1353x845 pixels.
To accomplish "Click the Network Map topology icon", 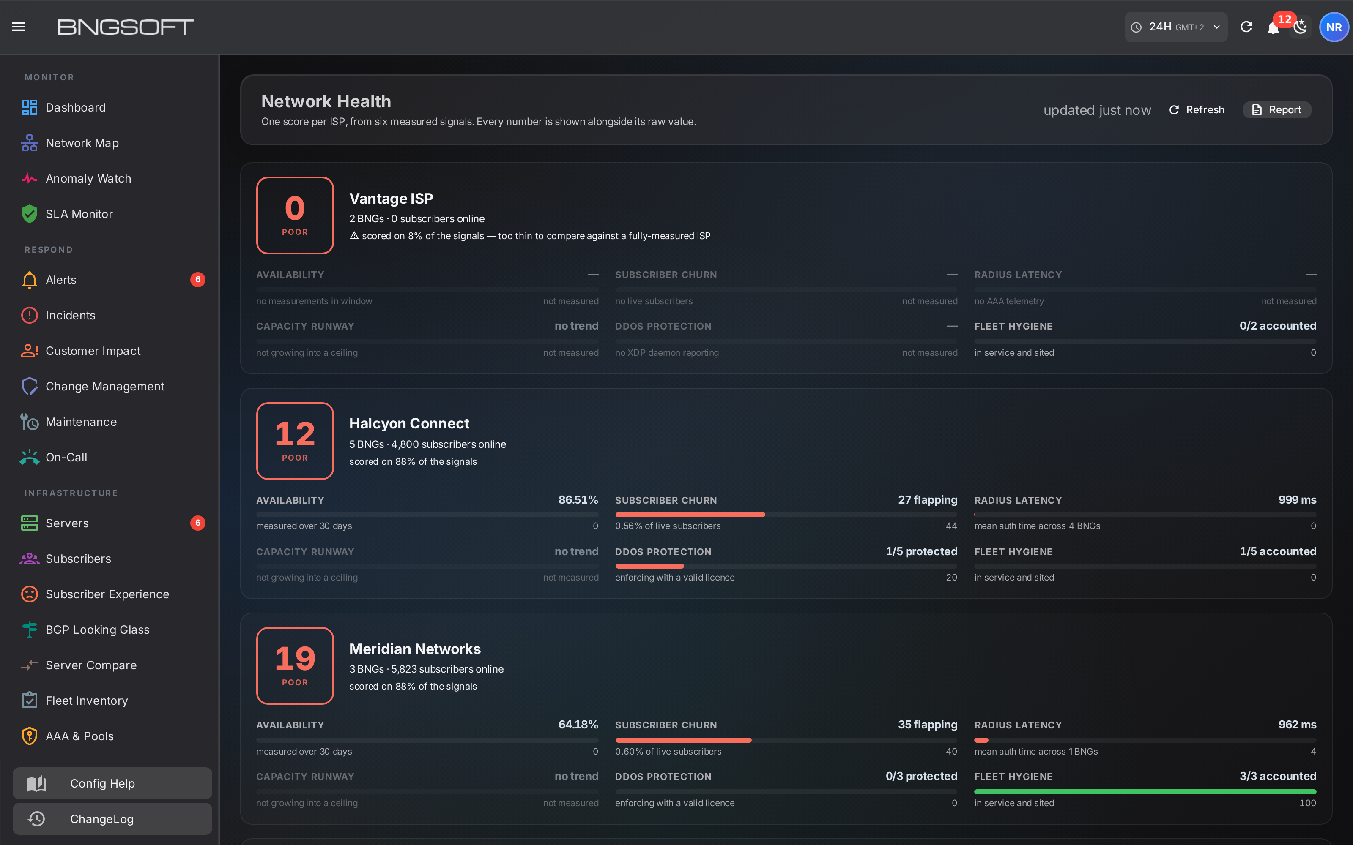I will click(x=29, y=143).
